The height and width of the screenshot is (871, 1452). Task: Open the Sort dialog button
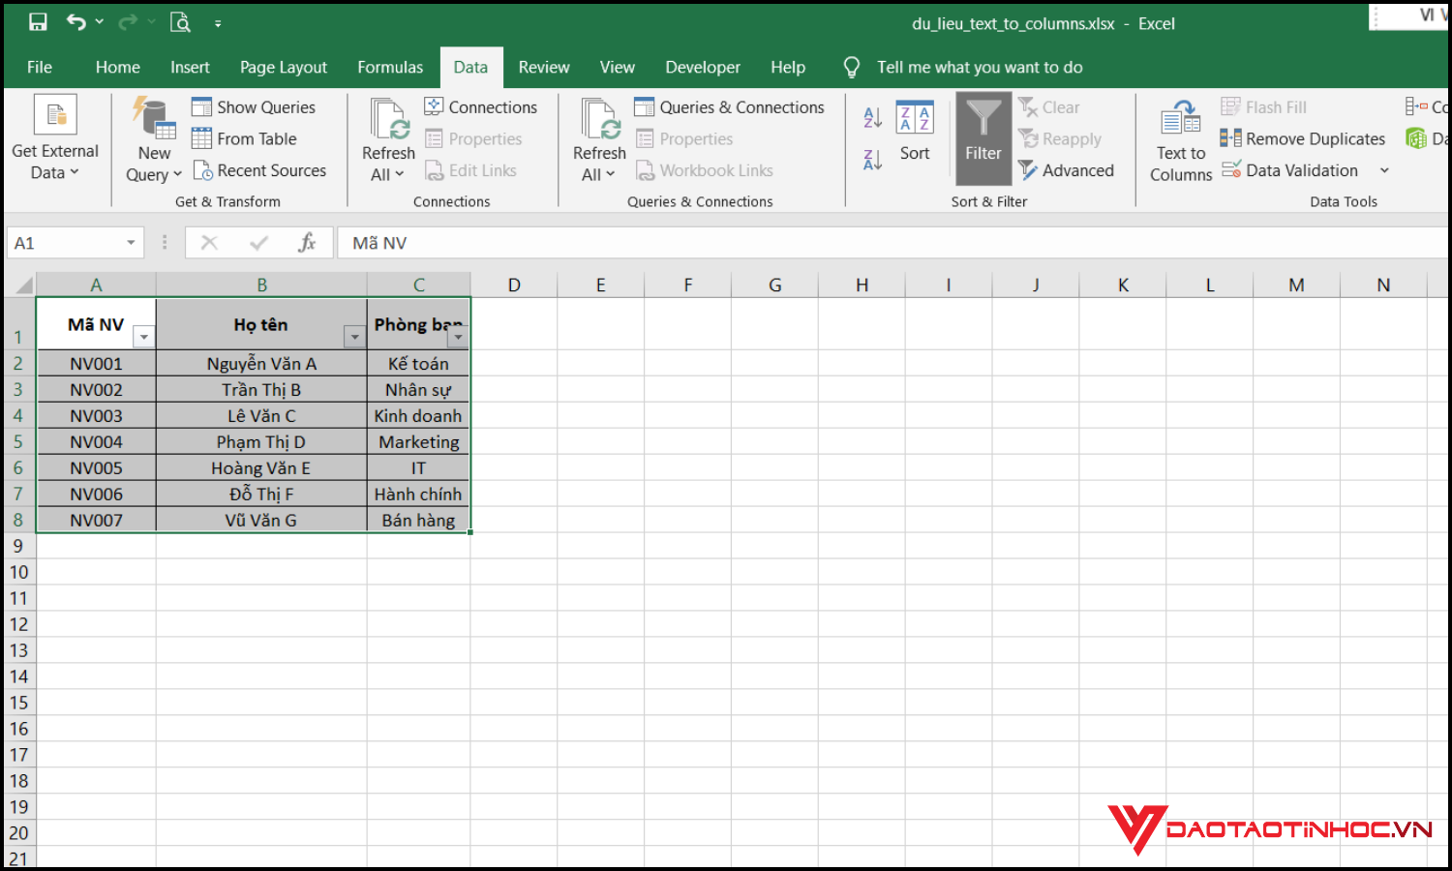pos(915,131)
